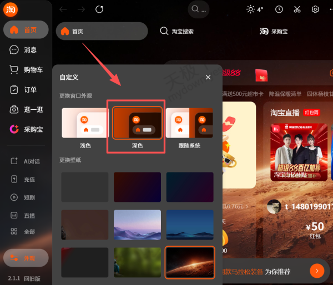
Task: Open the settings gear icon
Action: 315,9
